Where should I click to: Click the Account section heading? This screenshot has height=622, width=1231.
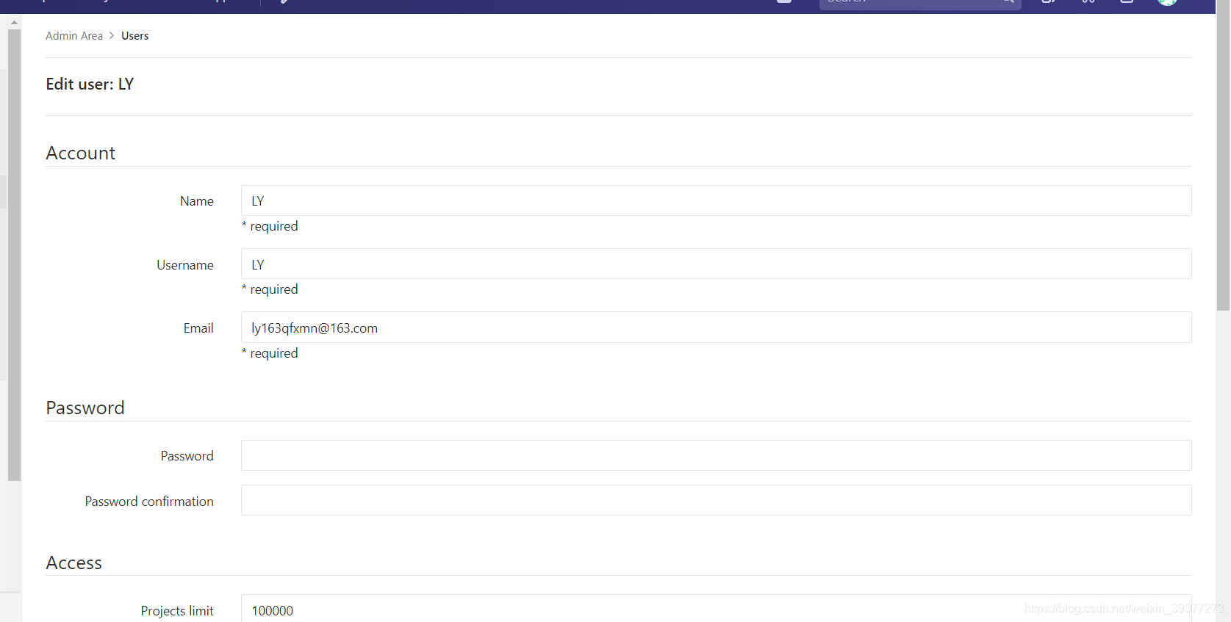pyautogui.click(x=81, y=153)
